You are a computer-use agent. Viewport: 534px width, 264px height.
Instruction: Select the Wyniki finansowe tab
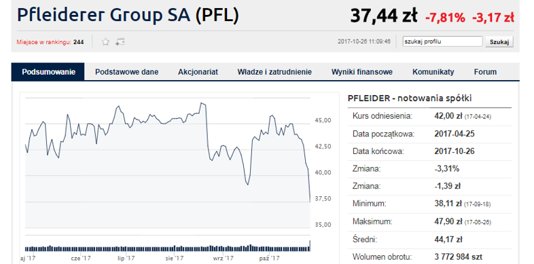(x=362, y=72)
